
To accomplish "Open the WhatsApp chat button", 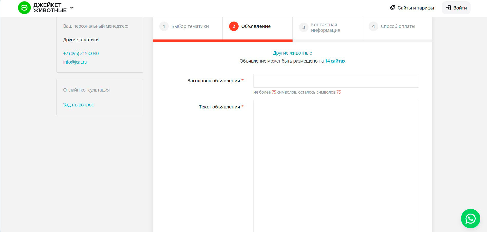I will coord(471,218).
